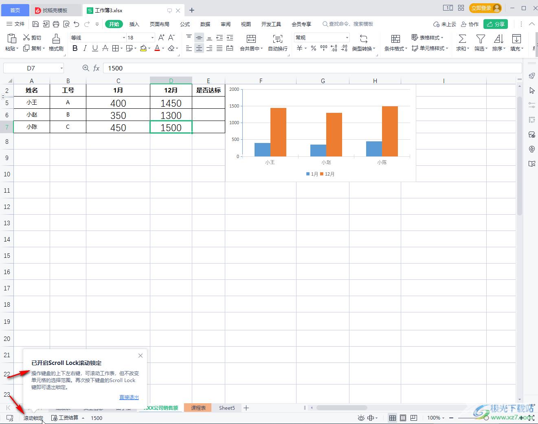Click the 立即登录 login button
Viewport: 538px width, 424px height.
485,8
